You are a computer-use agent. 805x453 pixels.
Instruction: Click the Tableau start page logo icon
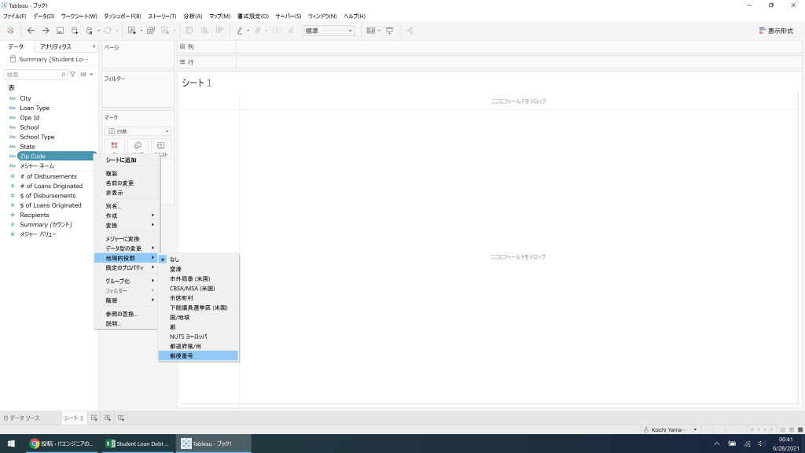[x=10, y=31]
